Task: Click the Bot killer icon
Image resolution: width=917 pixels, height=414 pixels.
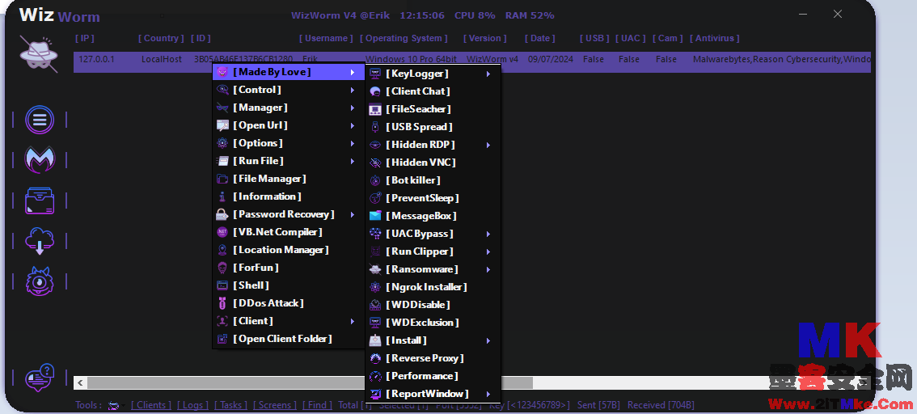Action: [375, 180]
